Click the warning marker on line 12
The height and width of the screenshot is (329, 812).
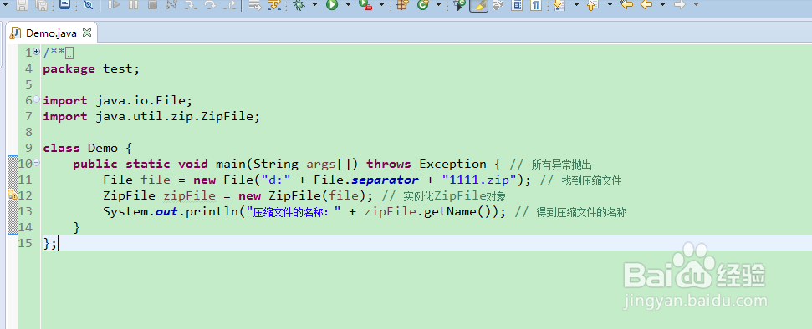(x=13, y=195)
